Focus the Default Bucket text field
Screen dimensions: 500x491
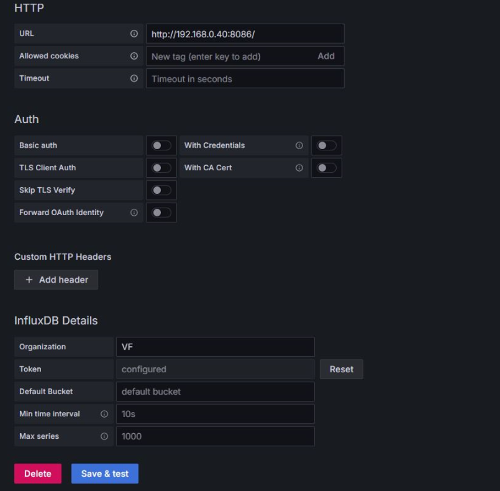(x=215, y=392)
